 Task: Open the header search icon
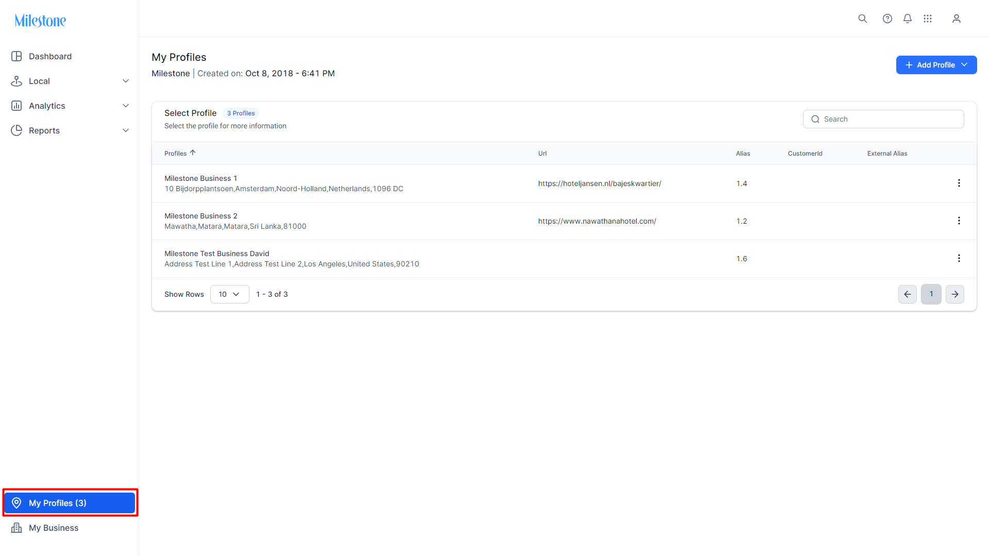[863, 19]
